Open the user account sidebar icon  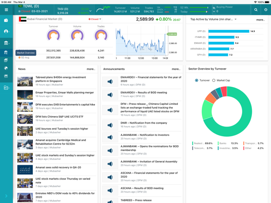(6, 31)
